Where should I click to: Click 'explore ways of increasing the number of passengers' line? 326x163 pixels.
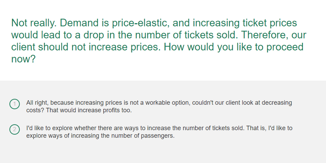[x=100, y=136]
